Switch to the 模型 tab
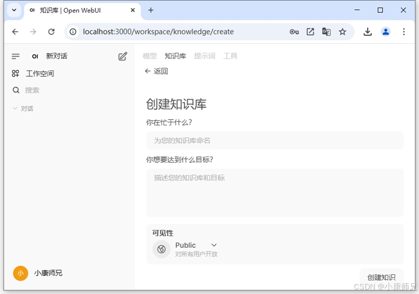Screen dimensions: 419x294 pyautogui.click(x=150, y=56)
